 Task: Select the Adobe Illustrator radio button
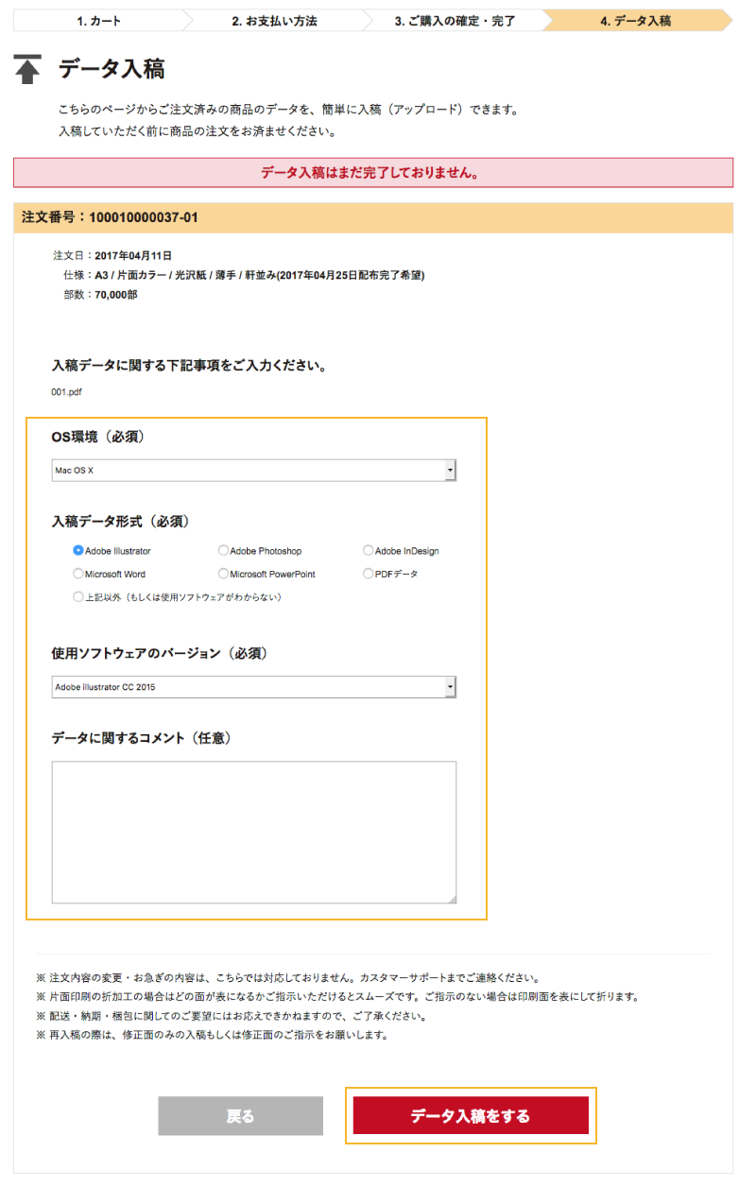pyautogui.click(x=78, y=550)
